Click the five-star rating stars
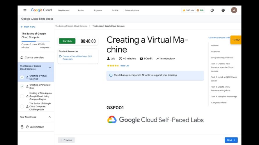Viewport: 259px width, 145px height. 113,66
